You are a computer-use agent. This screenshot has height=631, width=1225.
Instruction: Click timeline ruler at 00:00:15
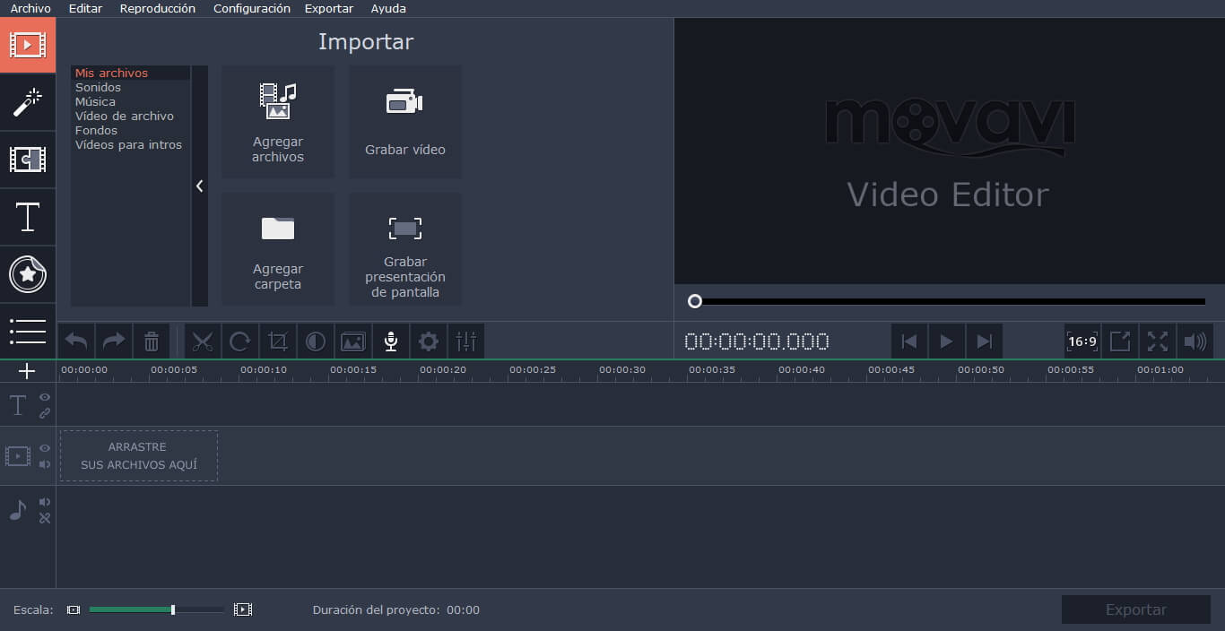point(353,369)
